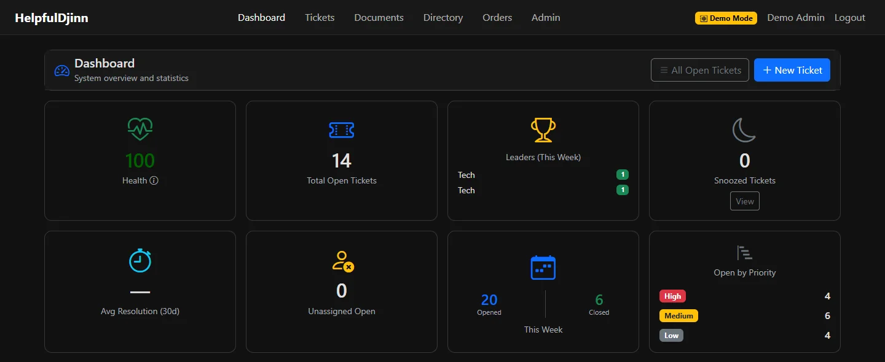Click the Medium priority count 6
Screen dimensions: 885x362
coord(827,316)
